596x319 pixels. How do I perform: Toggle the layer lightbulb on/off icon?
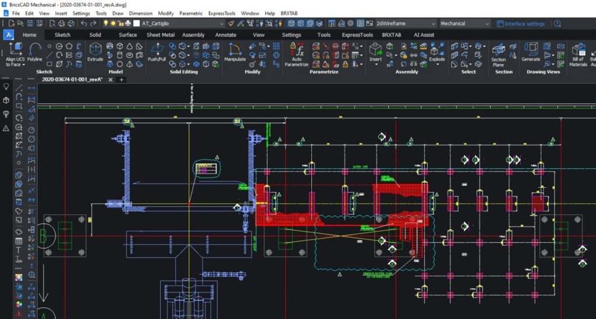105,24
